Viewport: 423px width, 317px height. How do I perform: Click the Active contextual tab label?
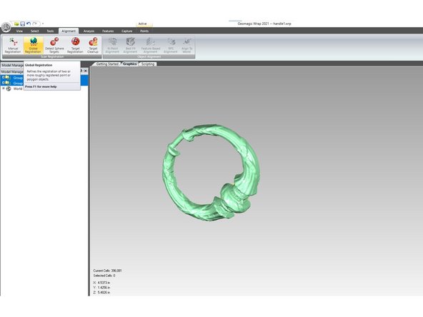pos(142,24)
